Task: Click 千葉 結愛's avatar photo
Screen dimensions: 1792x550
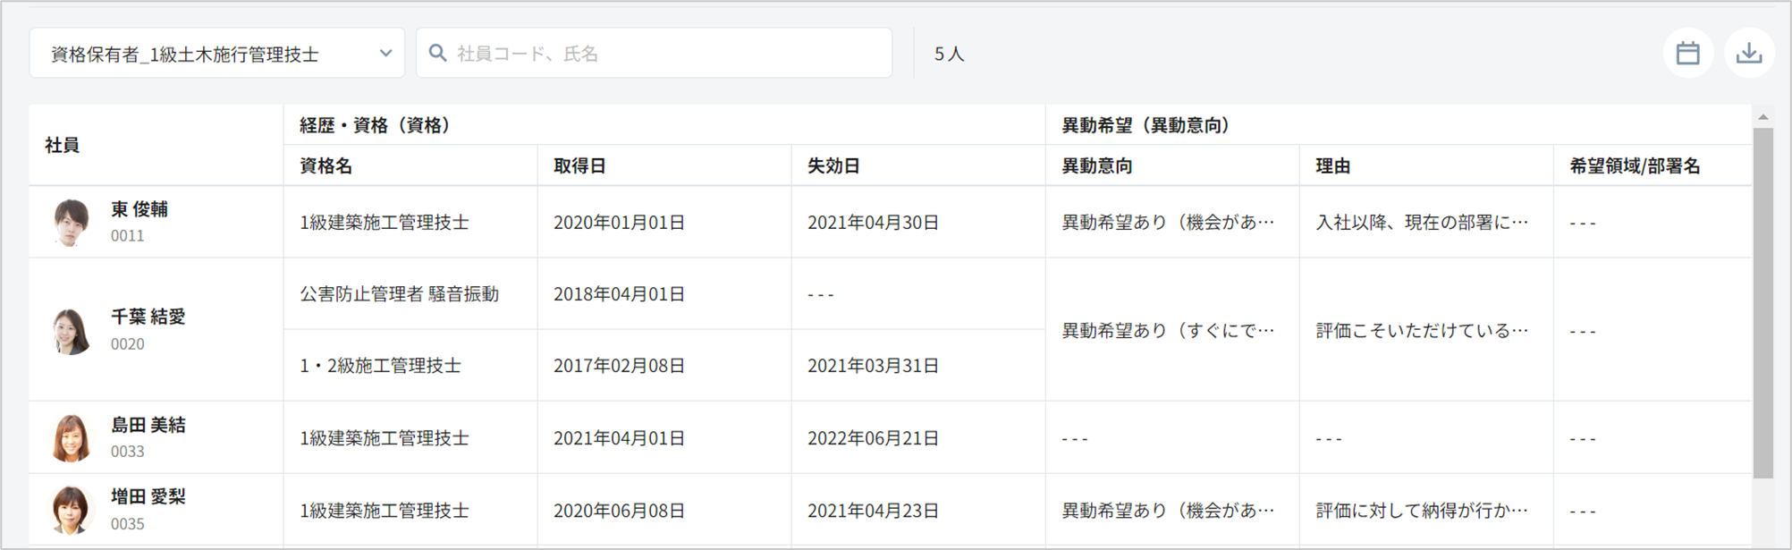Action: tap(71, 330)
